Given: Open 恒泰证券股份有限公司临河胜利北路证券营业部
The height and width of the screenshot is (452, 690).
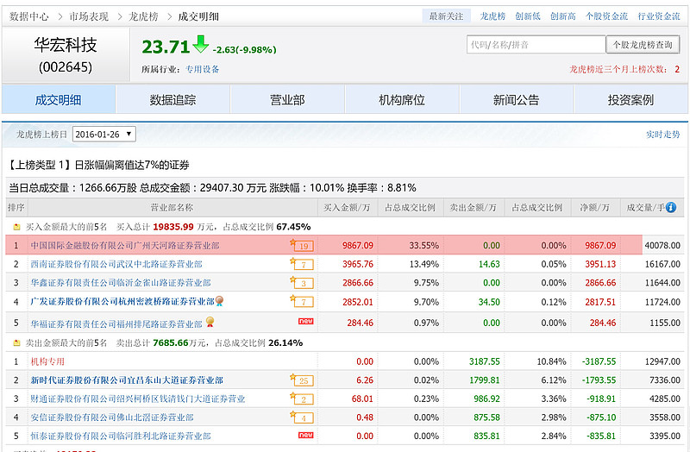Looking at the screenshot, I should click(x=121, y=436).
